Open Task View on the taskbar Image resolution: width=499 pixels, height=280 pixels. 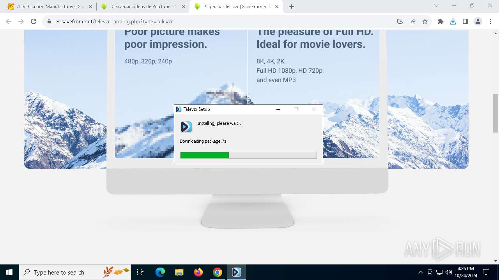tap(140, 272)
